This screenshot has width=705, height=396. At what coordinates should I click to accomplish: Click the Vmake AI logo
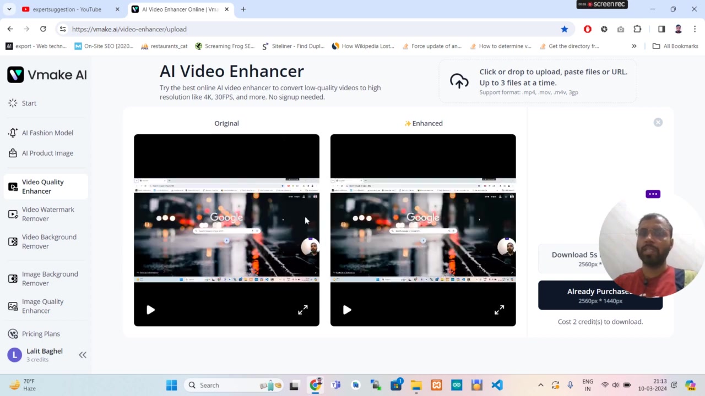[x=47, y=75]
